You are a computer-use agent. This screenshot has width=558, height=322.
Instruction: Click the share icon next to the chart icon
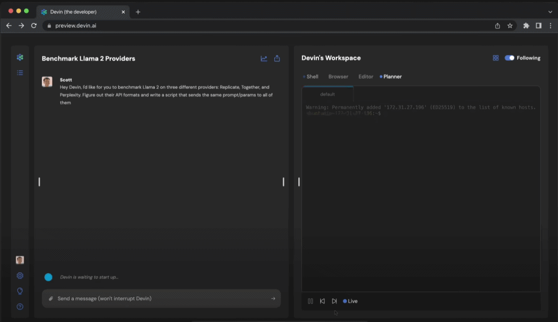pyautogui.click(x=277, y=58)
